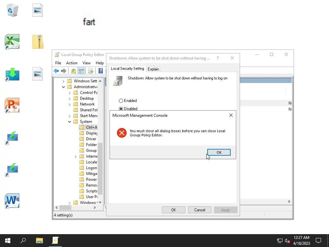This screenshot has height=247, width=329.
Task: Expand the Desktop tree node
Action: 69,98
